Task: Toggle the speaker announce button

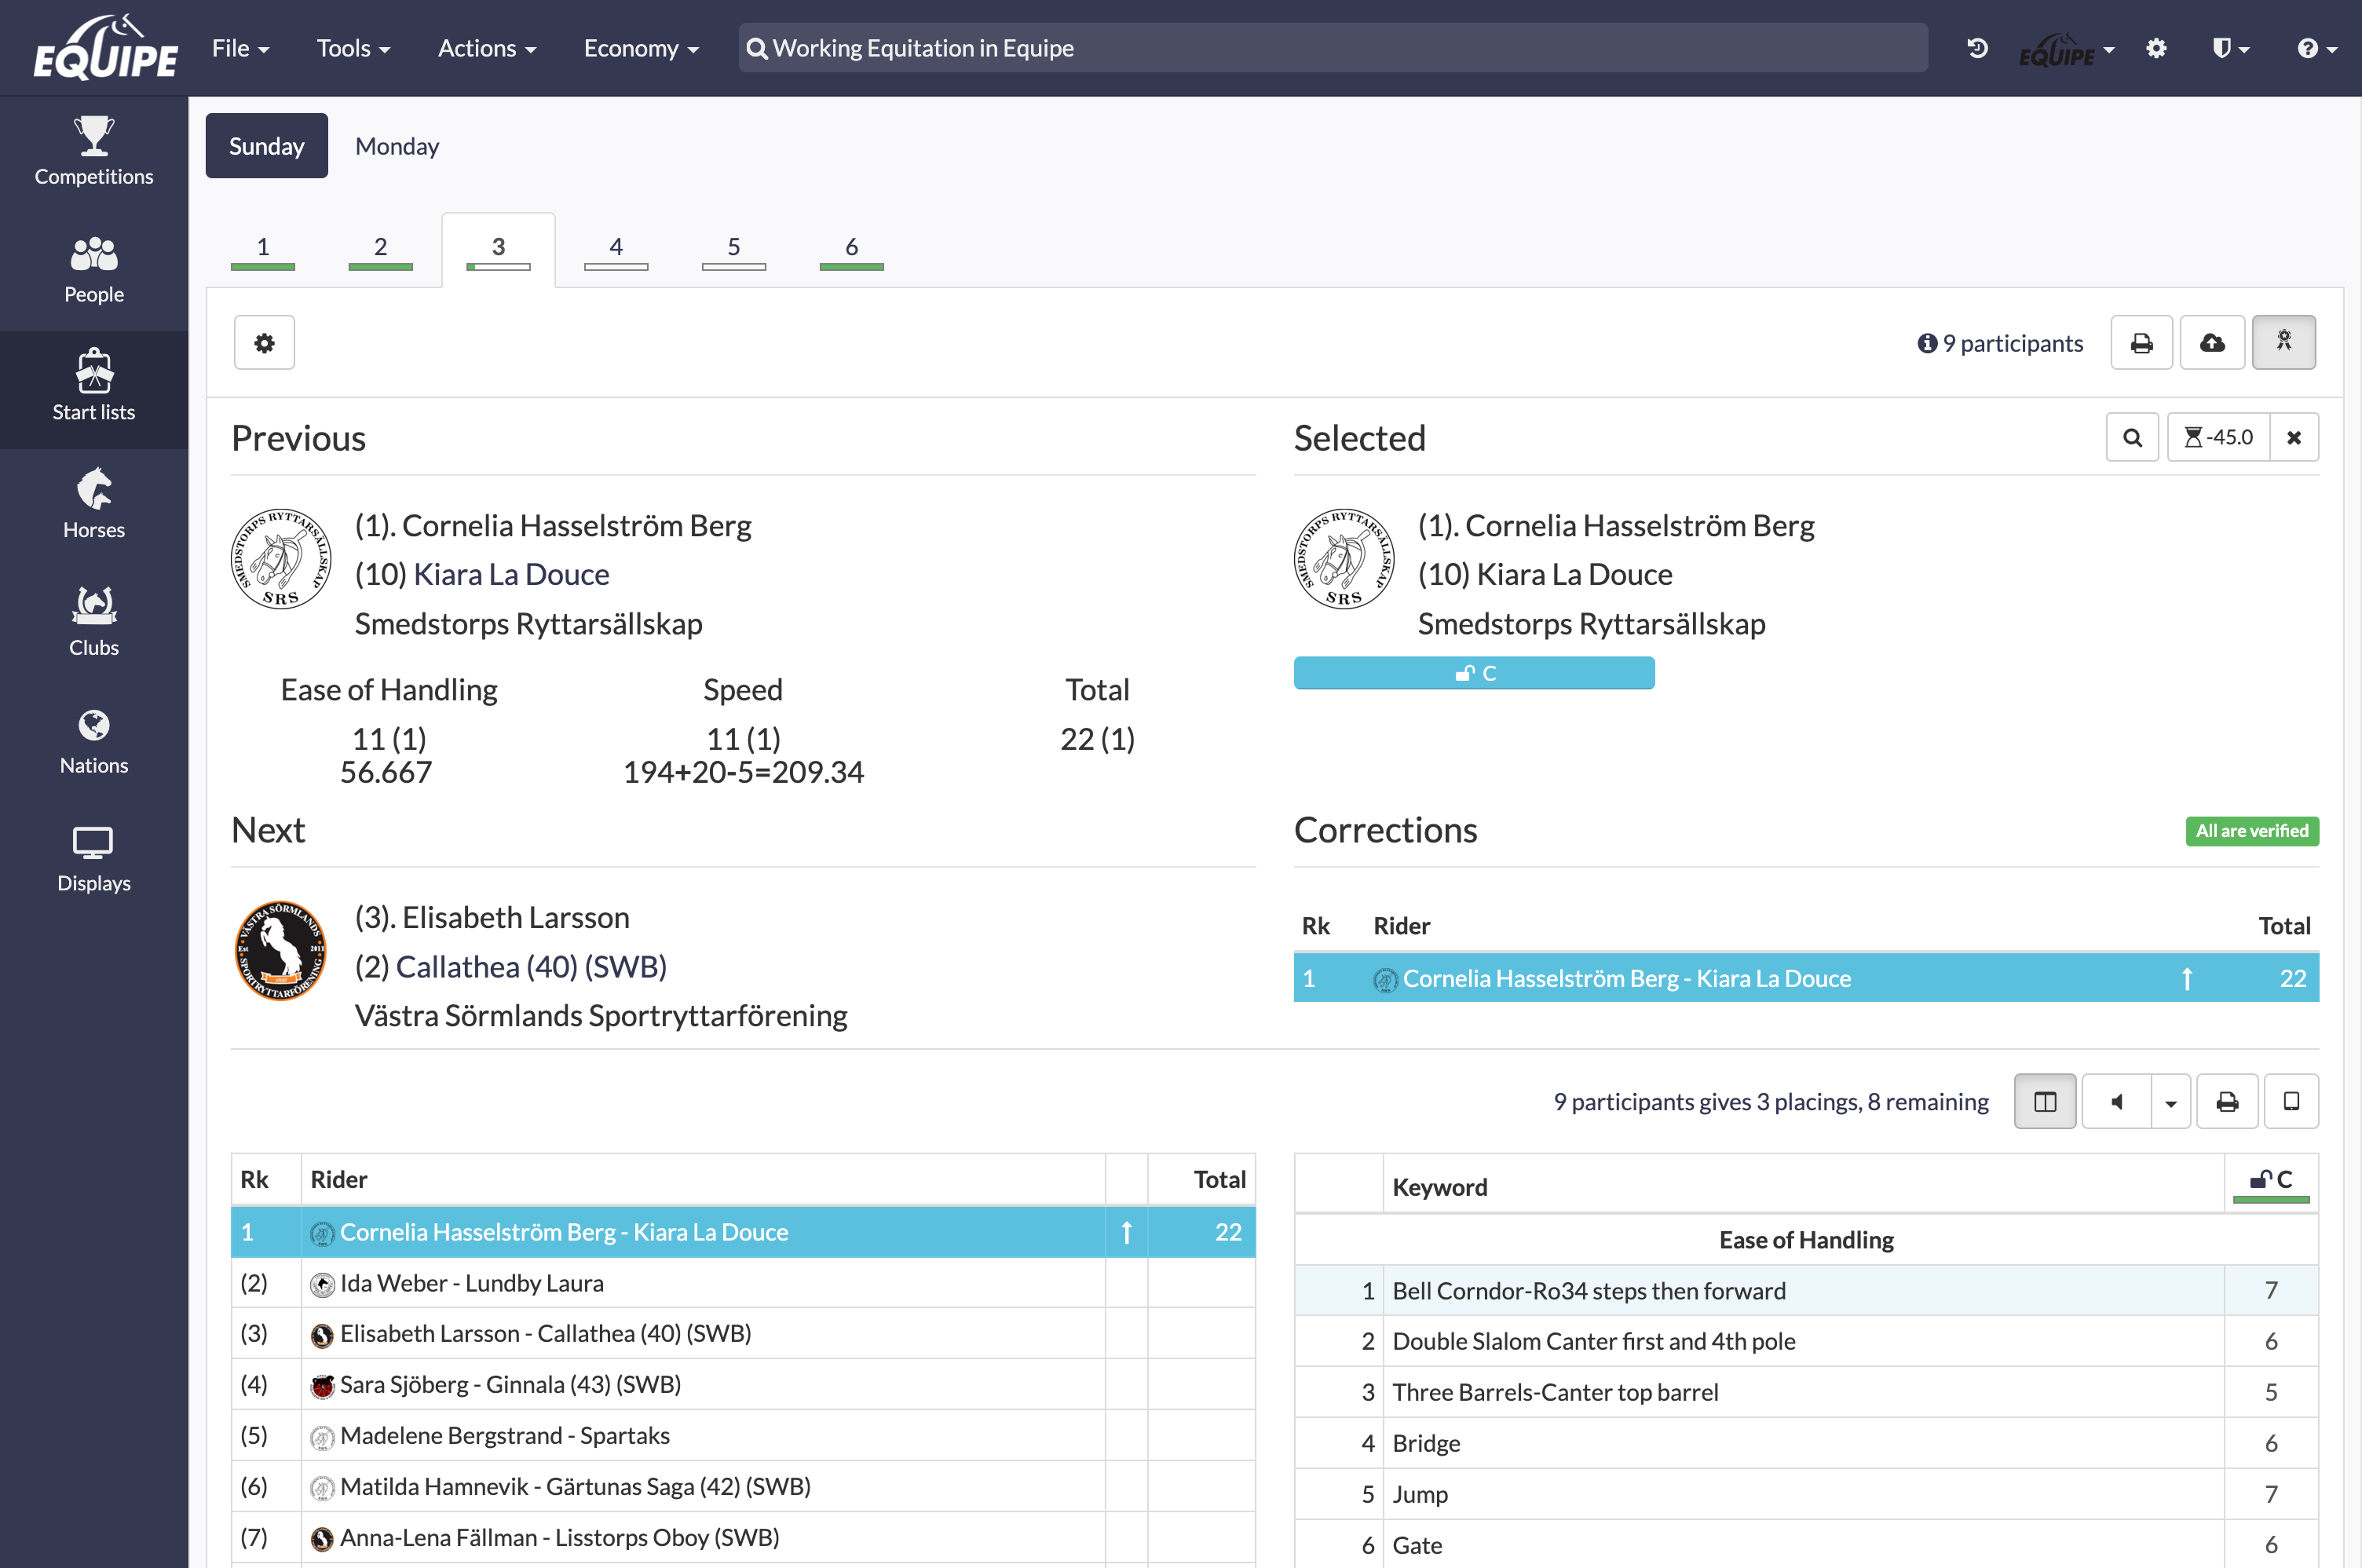Action: [x=2116, y=1101]
